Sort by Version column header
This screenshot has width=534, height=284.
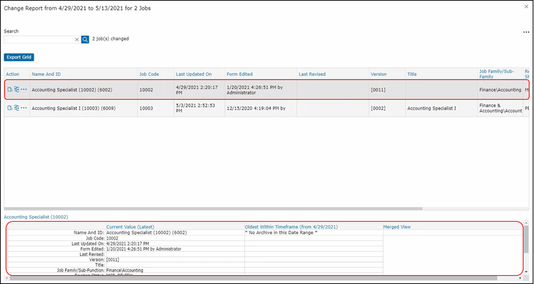[x=379, y=74]
